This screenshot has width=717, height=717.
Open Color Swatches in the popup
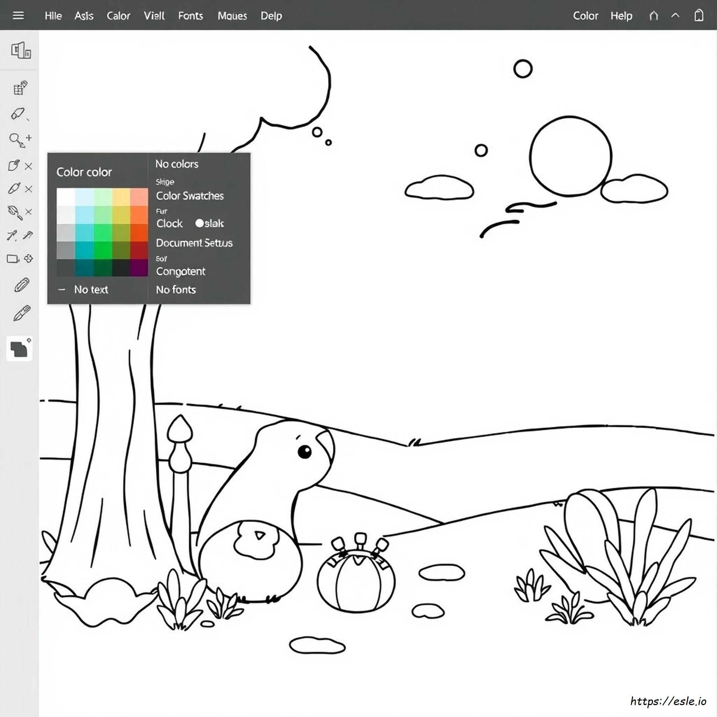point(190,196)
